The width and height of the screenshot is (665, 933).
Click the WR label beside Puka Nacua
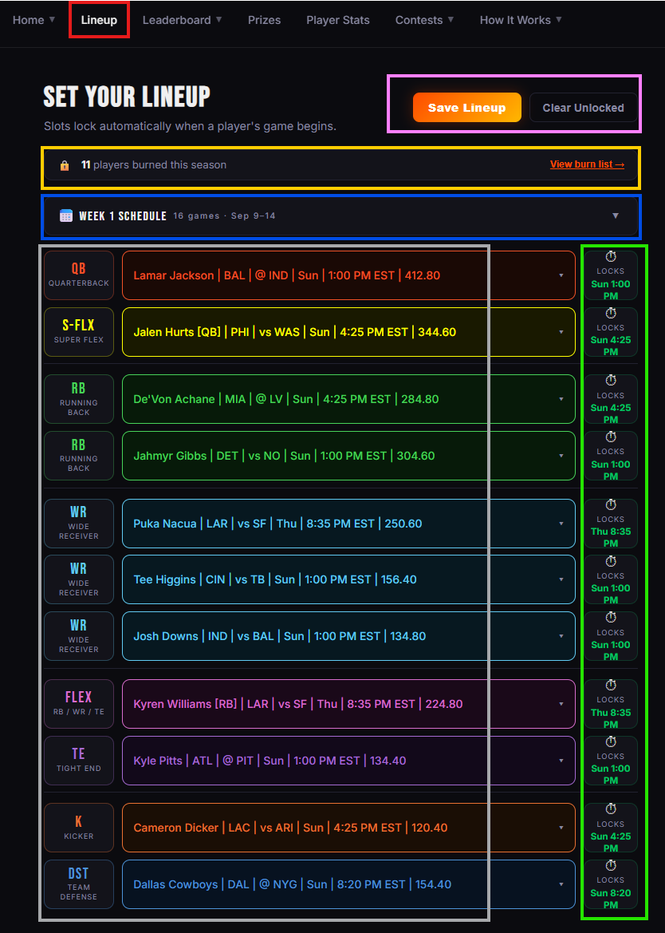[78, 524]
